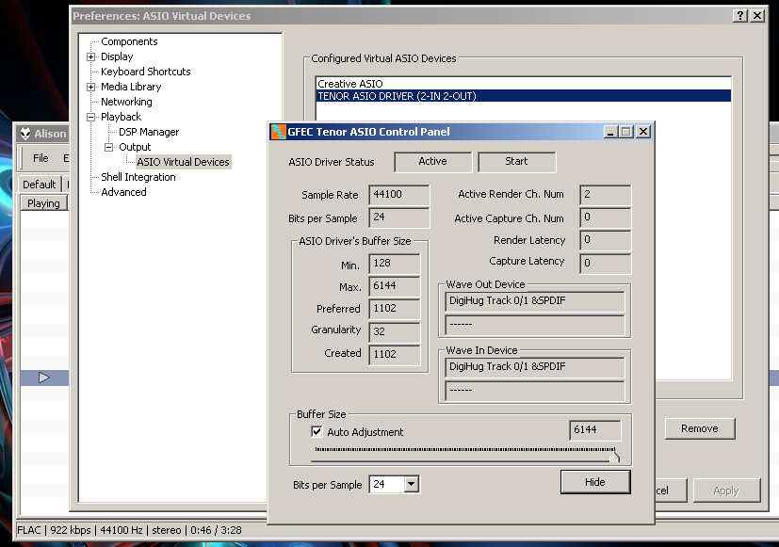The height and width of the screenshot is (547, 779).
Task: Click the Hide button in control panel
Action: (x=595, y=482)
